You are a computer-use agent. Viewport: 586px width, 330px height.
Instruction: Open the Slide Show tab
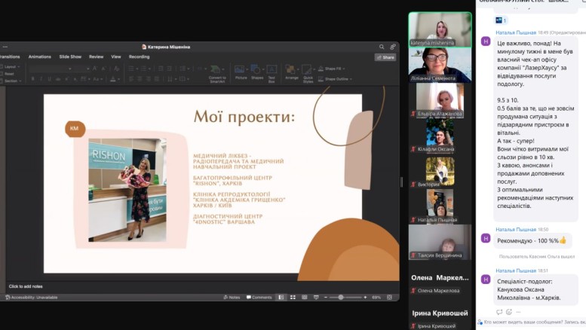(70, 57)
